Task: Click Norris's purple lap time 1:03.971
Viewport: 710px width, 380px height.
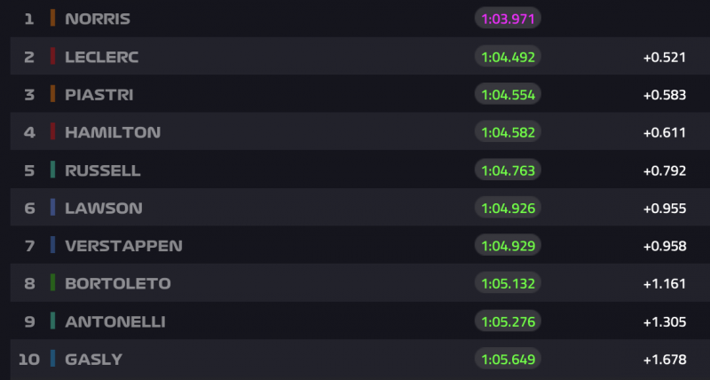Action: click(x=509, y=18)
